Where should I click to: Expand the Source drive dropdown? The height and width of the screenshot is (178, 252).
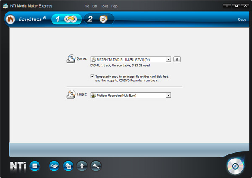point(168,60)
